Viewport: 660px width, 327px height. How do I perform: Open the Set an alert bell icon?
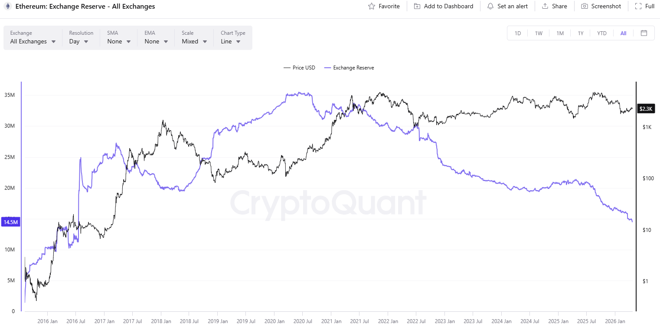pyautogui.click(x=490, y=6)
